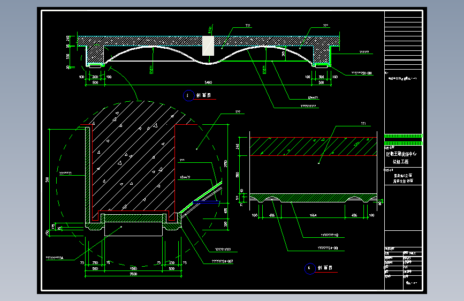This screenshot has height=301, width=464.
Task: Select section 3 blue circle marker
Action: (188, 95)
